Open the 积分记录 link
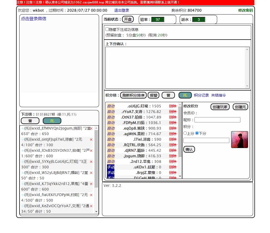 tap(201, 95)
